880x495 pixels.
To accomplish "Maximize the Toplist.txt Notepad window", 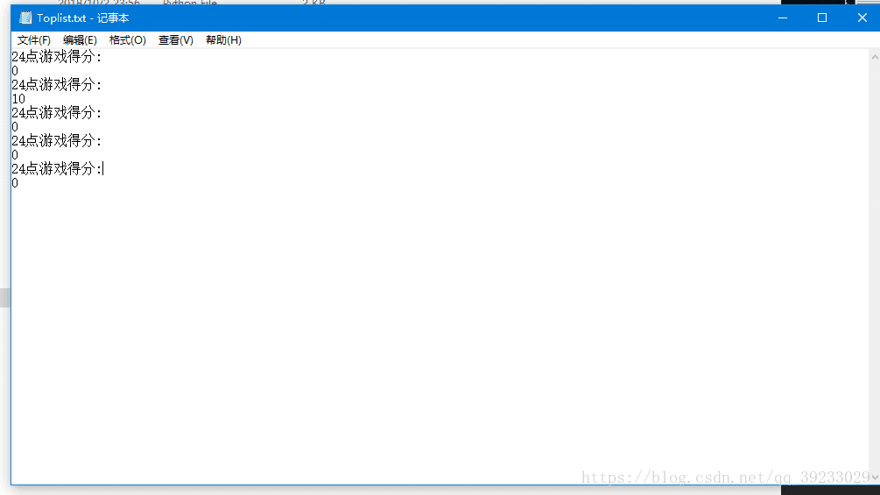I will pyautogui.click(x=822, y=18).
